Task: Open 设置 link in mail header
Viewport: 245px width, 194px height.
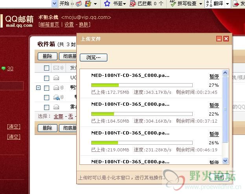Action: [69, 24]
